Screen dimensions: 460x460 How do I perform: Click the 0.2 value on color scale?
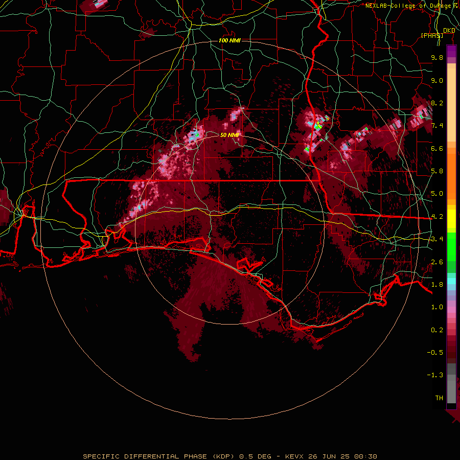[437, 330]
